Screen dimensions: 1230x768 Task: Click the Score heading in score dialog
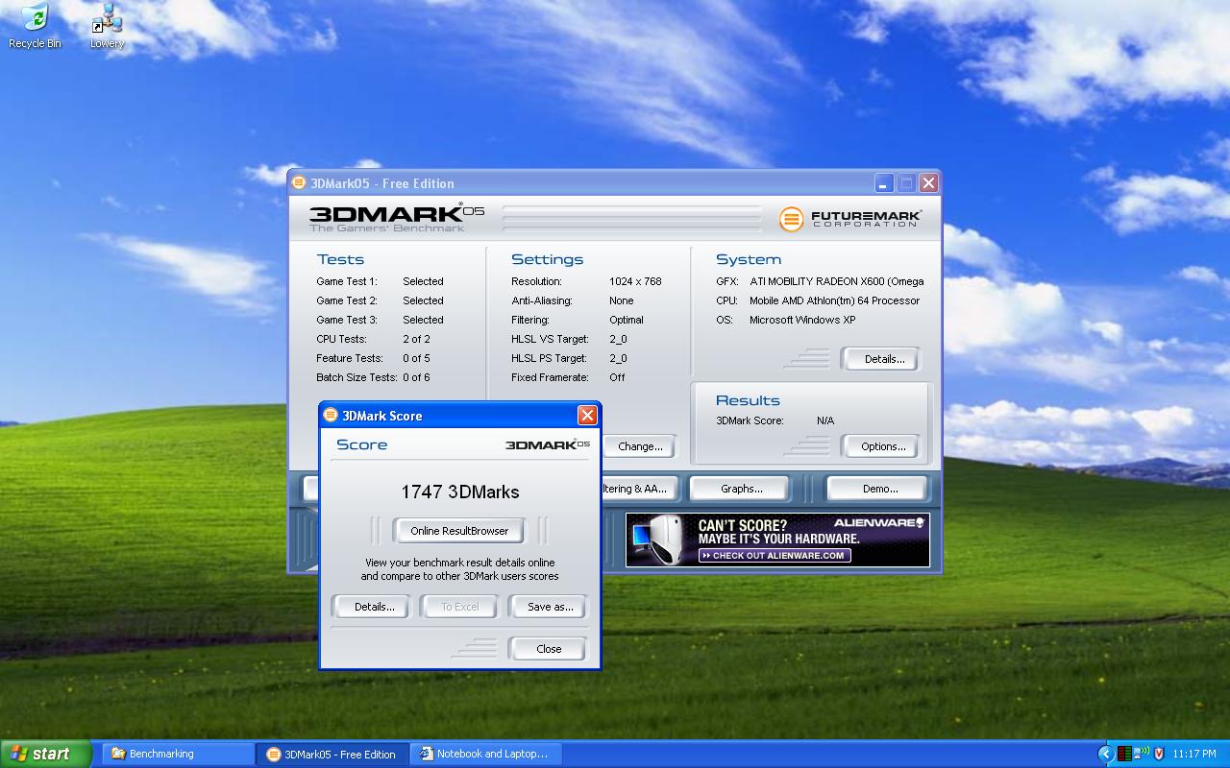pyautogui.click(x=362, y=444)
